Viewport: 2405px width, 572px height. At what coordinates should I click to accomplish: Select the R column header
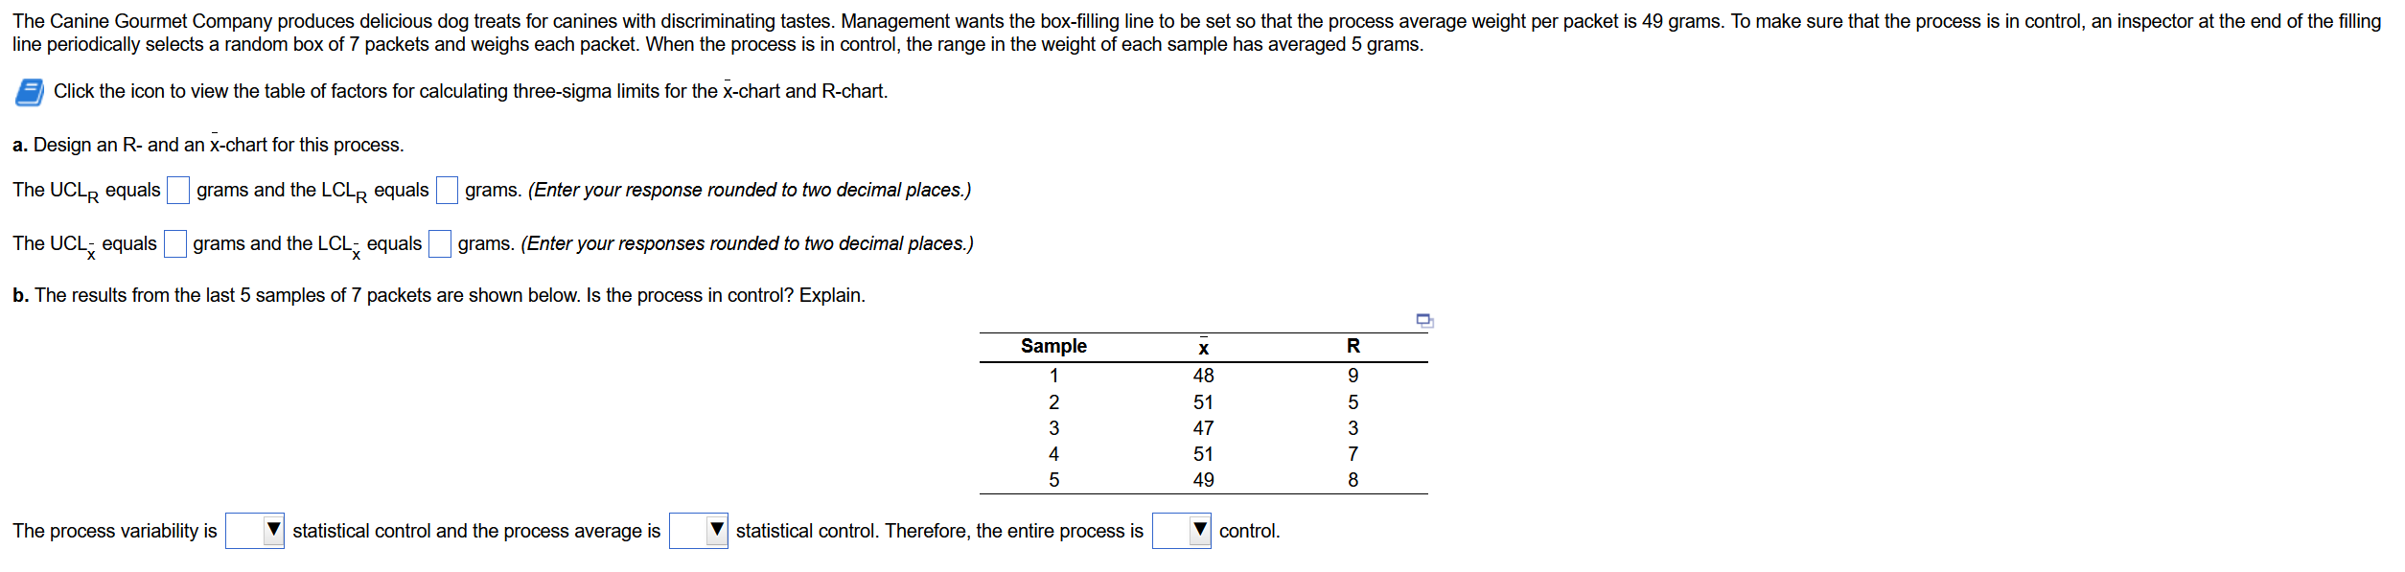coord(1352,346)
